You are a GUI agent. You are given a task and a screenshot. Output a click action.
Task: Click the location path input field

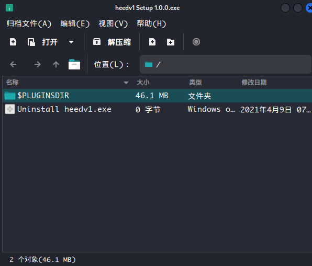(x=226, y=64)
